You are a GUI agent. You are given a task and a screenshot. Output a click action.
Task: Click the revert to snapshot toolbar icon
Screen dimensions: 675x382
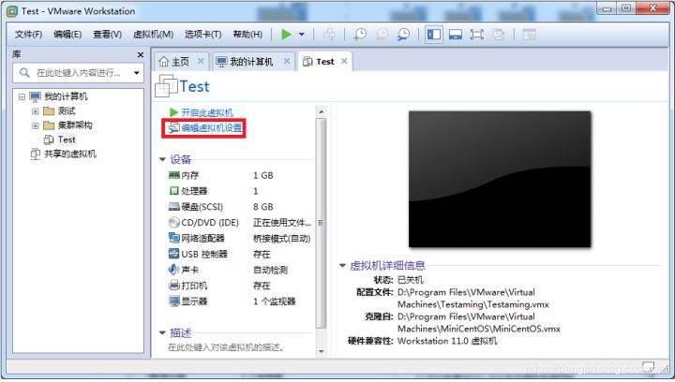pyautogui.click(x=382, y=35)
